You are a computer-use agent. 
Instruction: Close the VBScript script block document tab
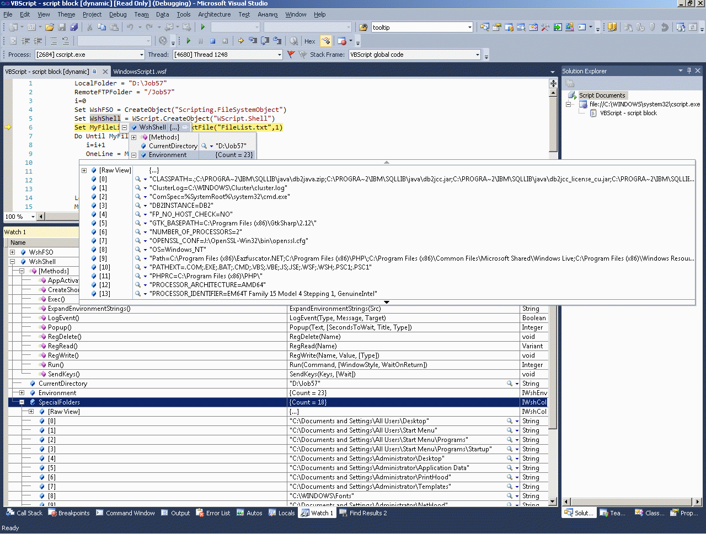point(105,72)
